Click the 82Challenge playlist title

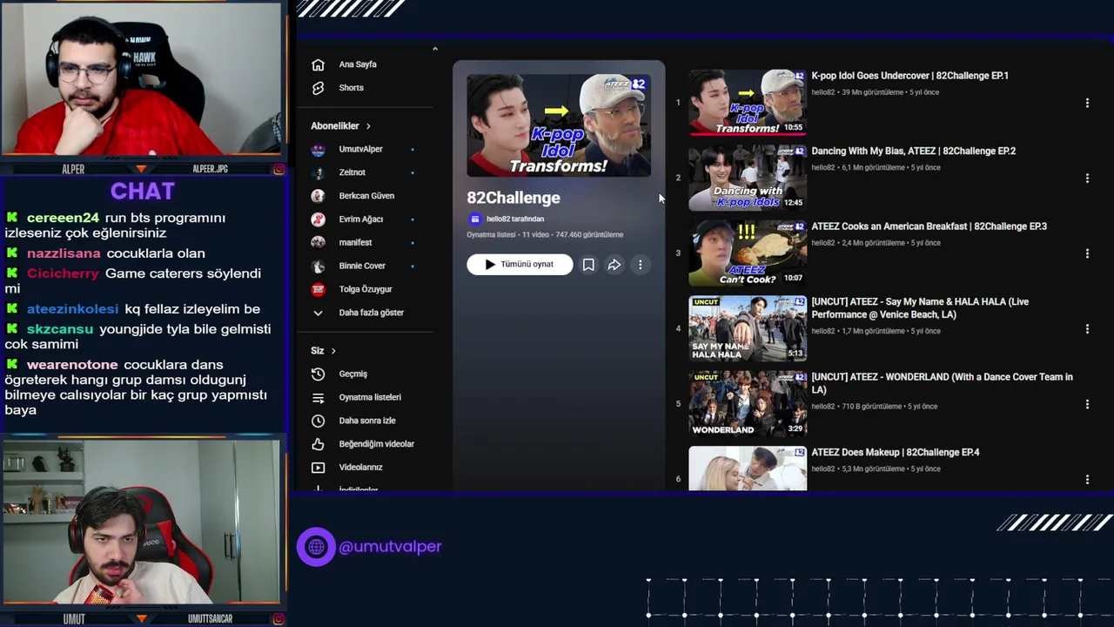tap(513, 198)
